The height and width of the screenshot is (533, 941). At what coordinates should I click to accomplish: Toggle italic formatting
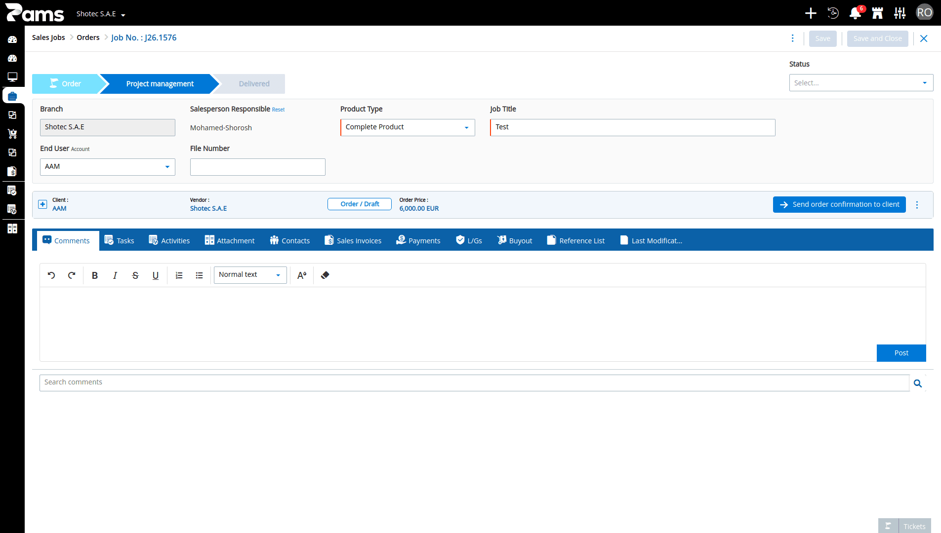(x=115, y=275)
